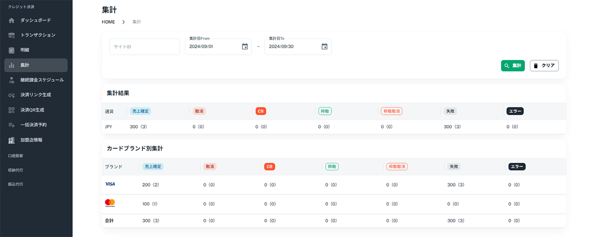Click the 明細 details icon in sidebar

[12, 50]
